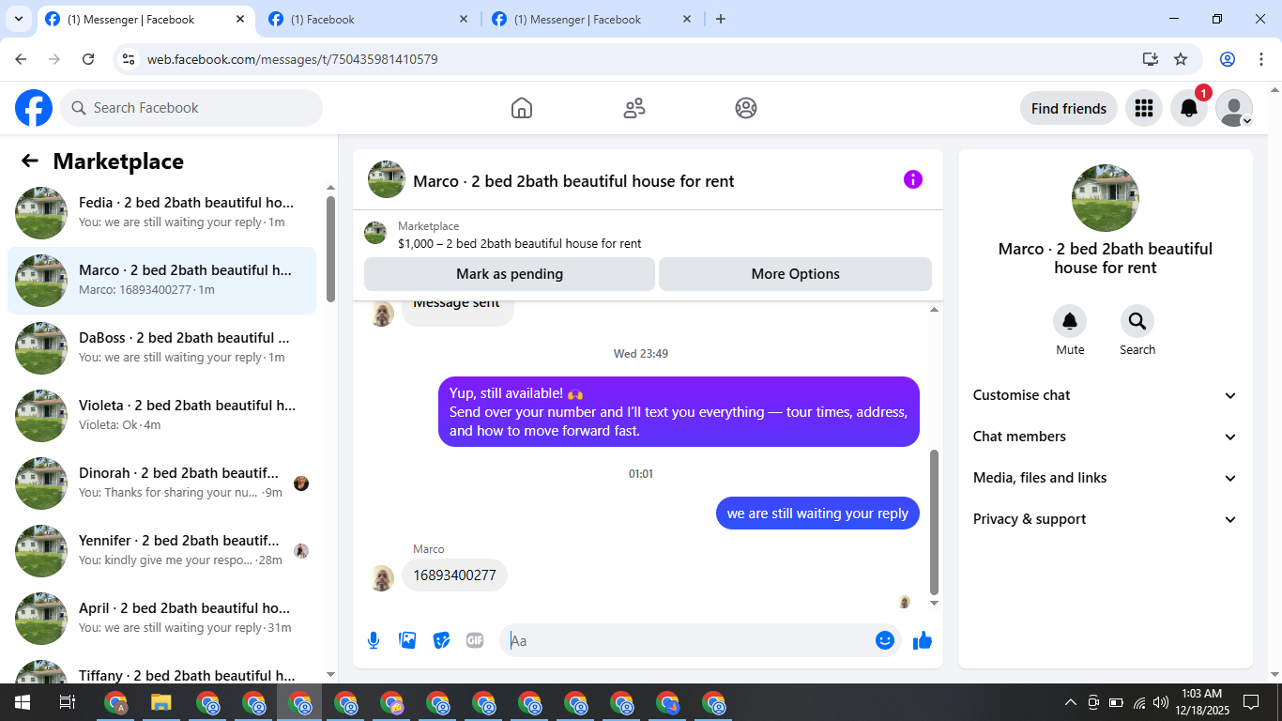Expand Chat members section

[1106, 437]
